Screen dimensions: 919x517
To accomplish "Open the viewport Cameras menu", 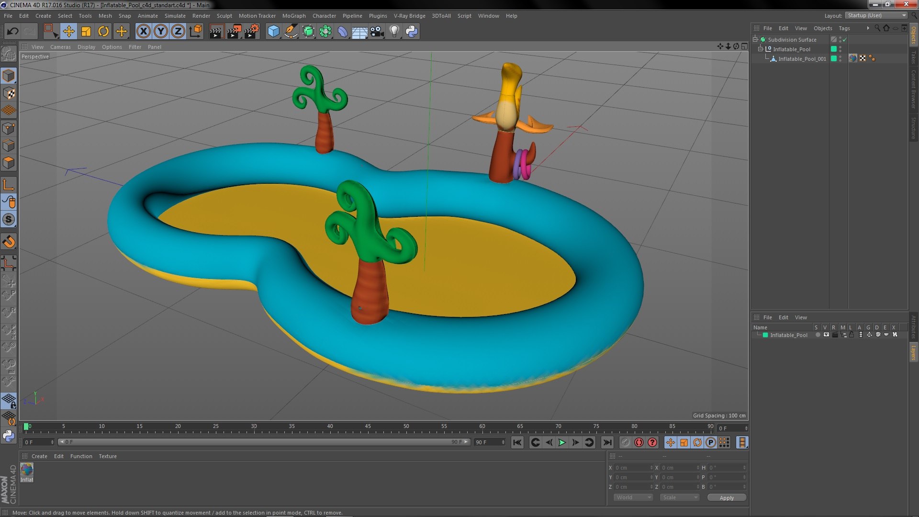I will coord(60,47).
